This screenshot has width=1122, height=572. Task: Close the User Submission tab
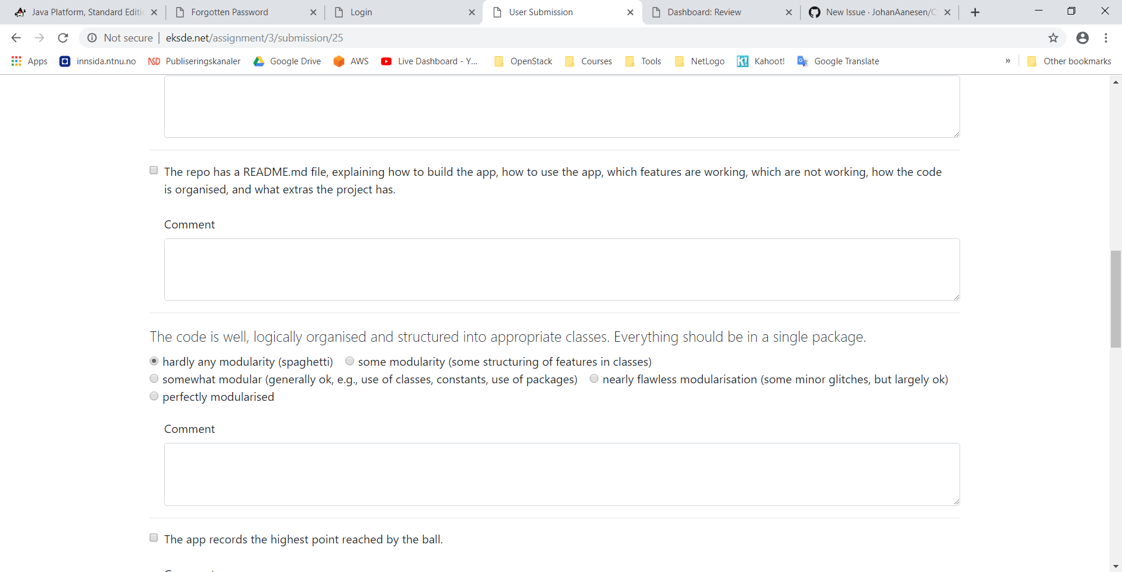tap(630, 12)
